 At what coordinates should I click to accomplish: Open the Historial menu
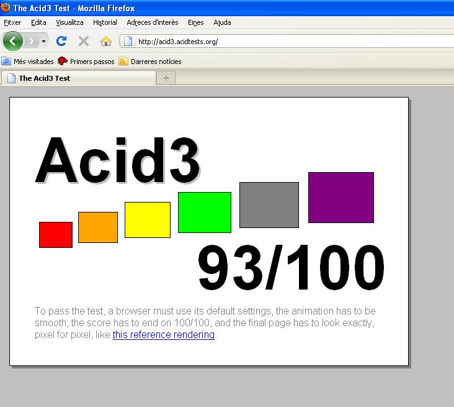(x=105, y=22)
